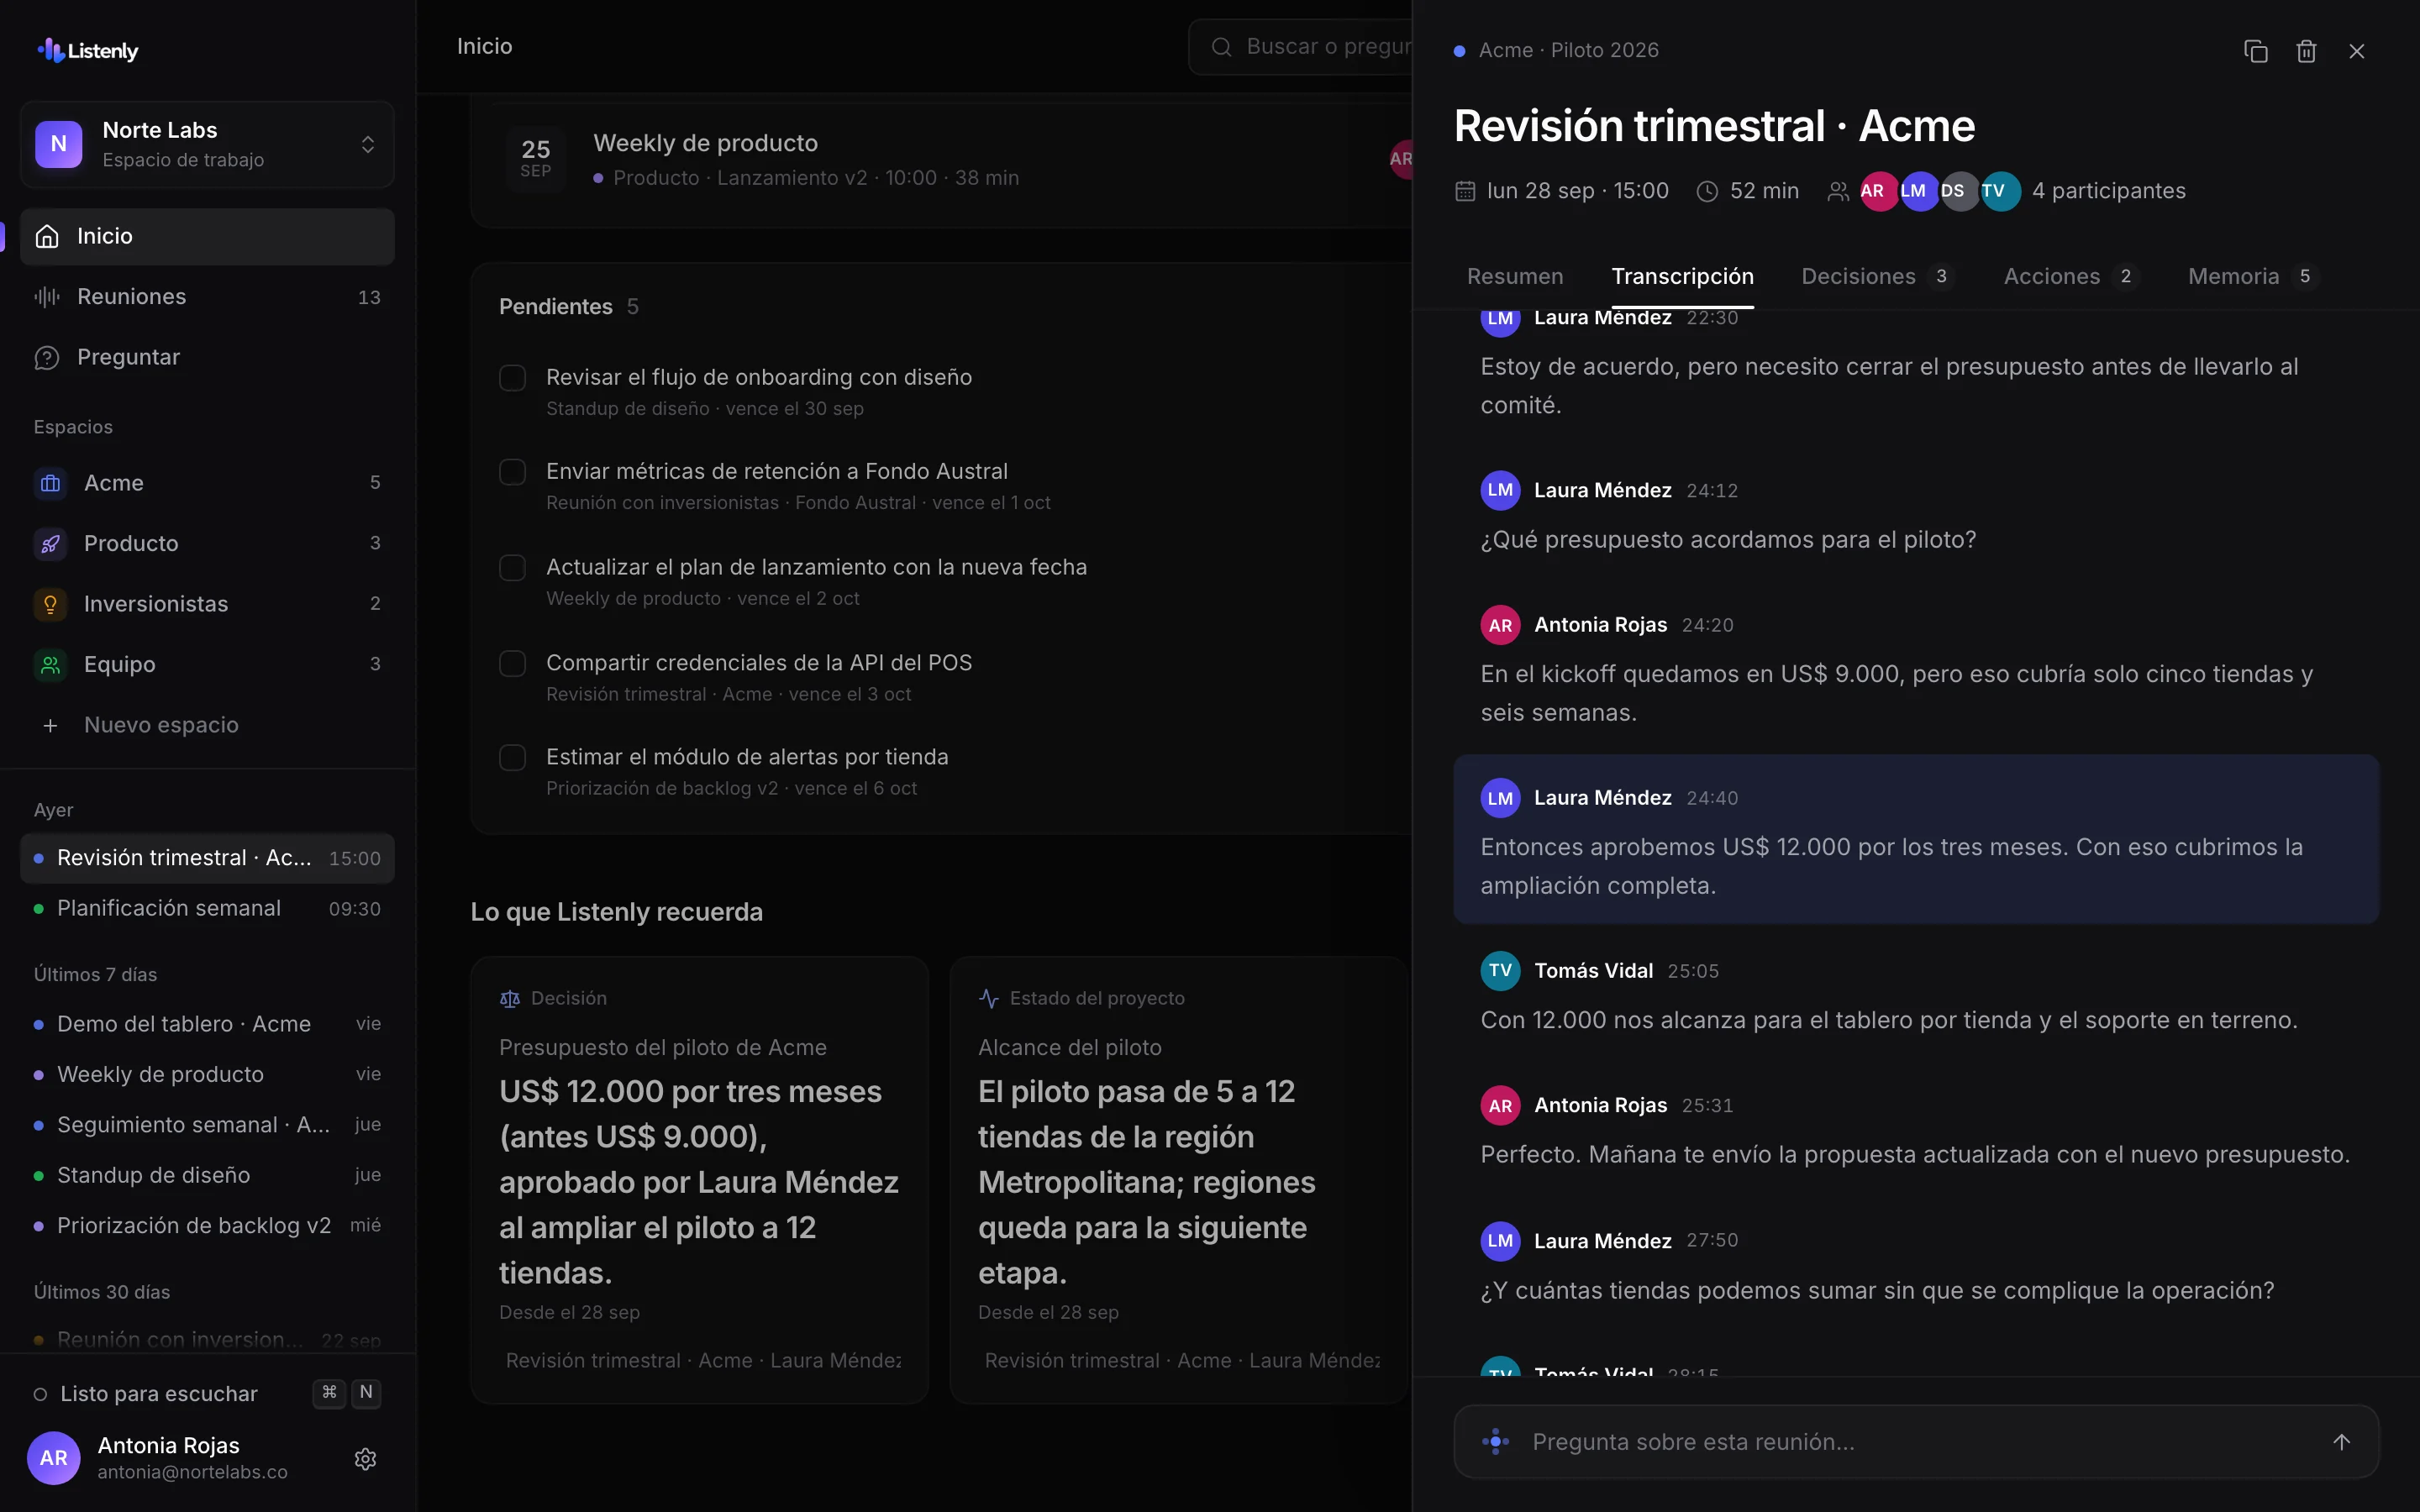The height and width of the screenshot is (1512, 2420).
Task: Click the copy icon in meeting panel header
Action: 2255,51
